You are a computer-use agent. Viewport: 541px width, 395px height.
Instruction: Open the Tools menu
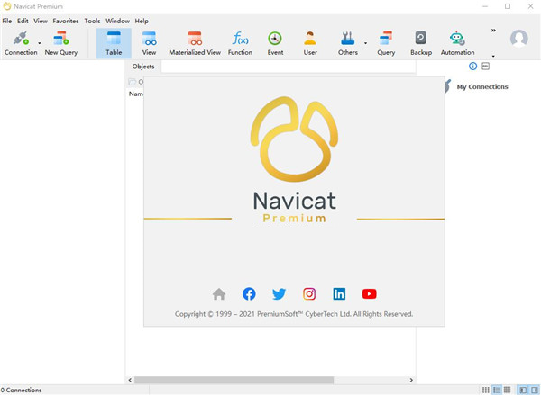click(x=92, y=21)
